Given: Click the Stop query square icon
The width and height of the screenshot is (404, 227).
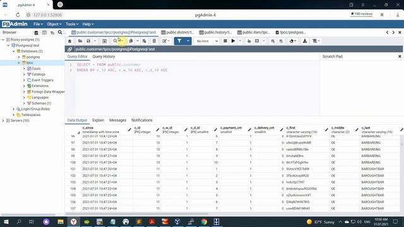Looking at the screenshot, I should coord(225,41).
